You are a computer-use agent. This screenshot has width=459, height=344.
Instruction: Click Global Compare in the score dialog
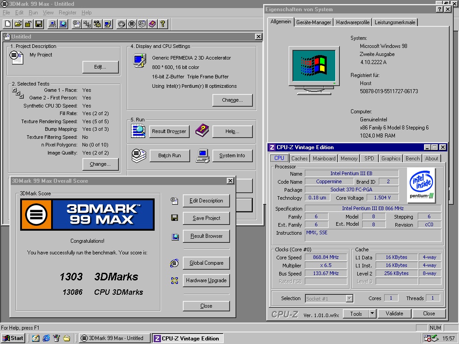(x=206, y=263)
